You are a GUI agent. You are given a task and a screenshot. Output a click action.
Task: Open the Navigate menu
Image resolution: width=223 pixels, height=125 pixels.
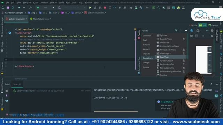click(x=27, y=2)
